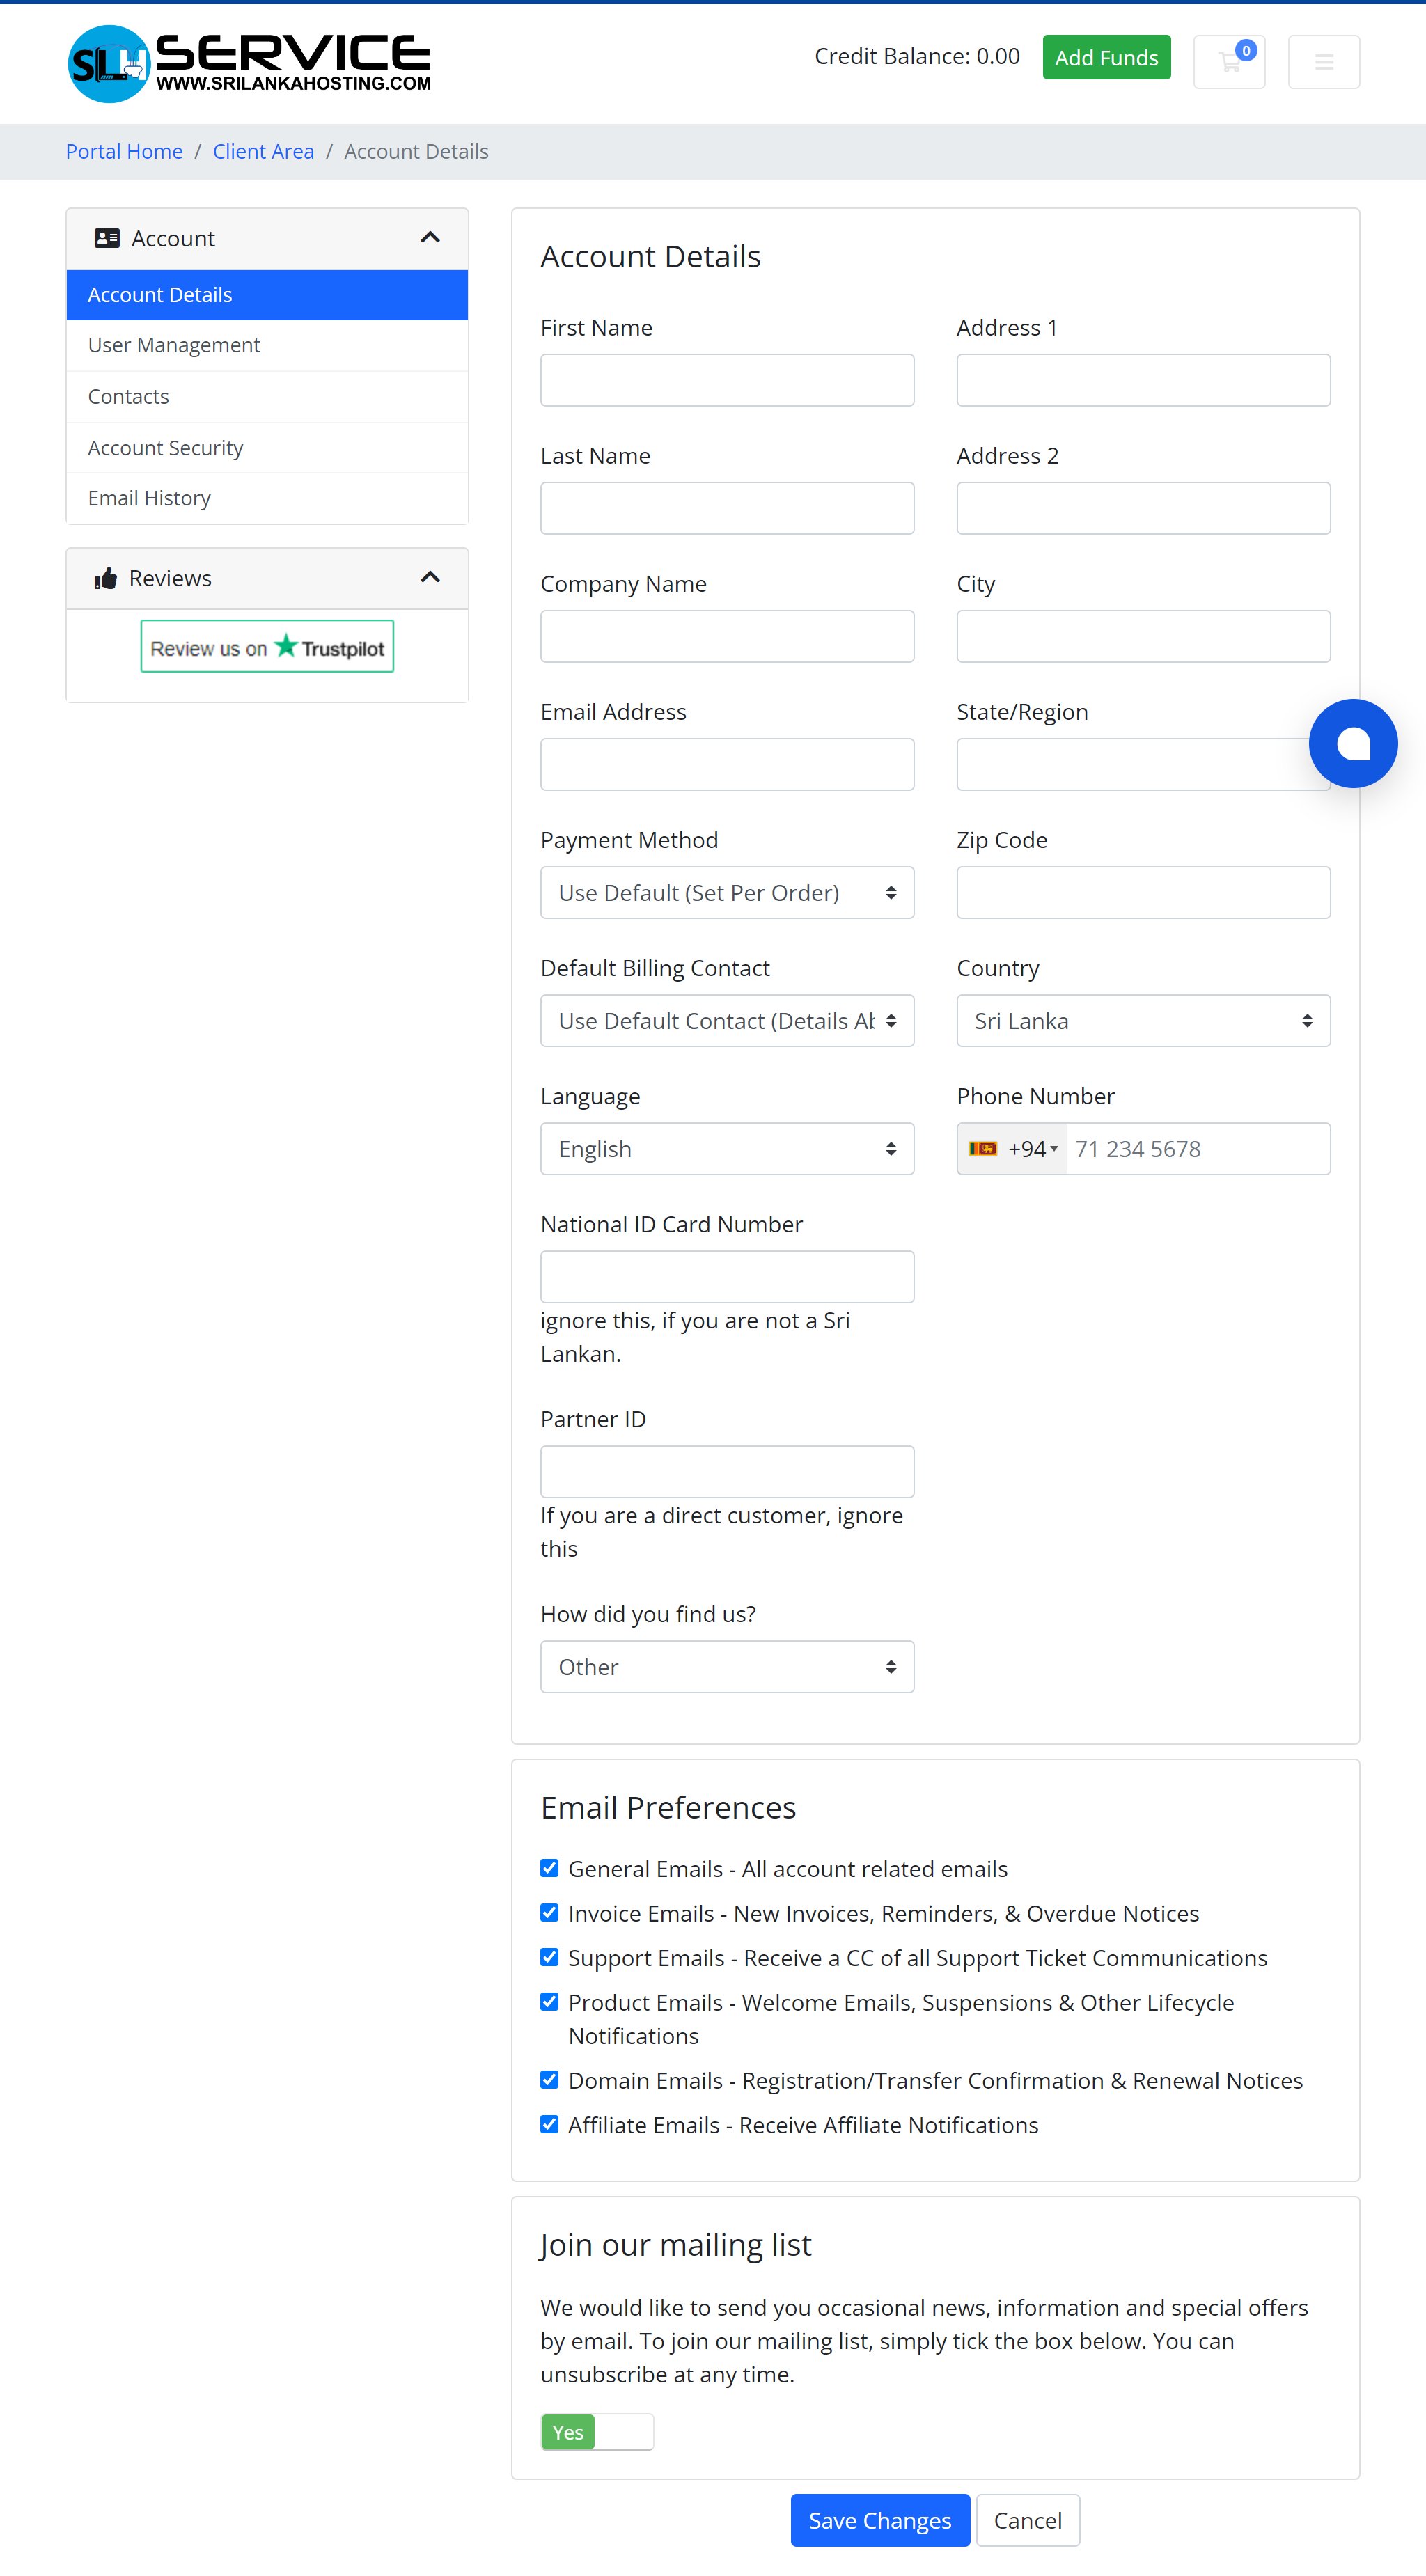Click the Sri Lanka flag country code selector

click(x=1012, y=1149)
